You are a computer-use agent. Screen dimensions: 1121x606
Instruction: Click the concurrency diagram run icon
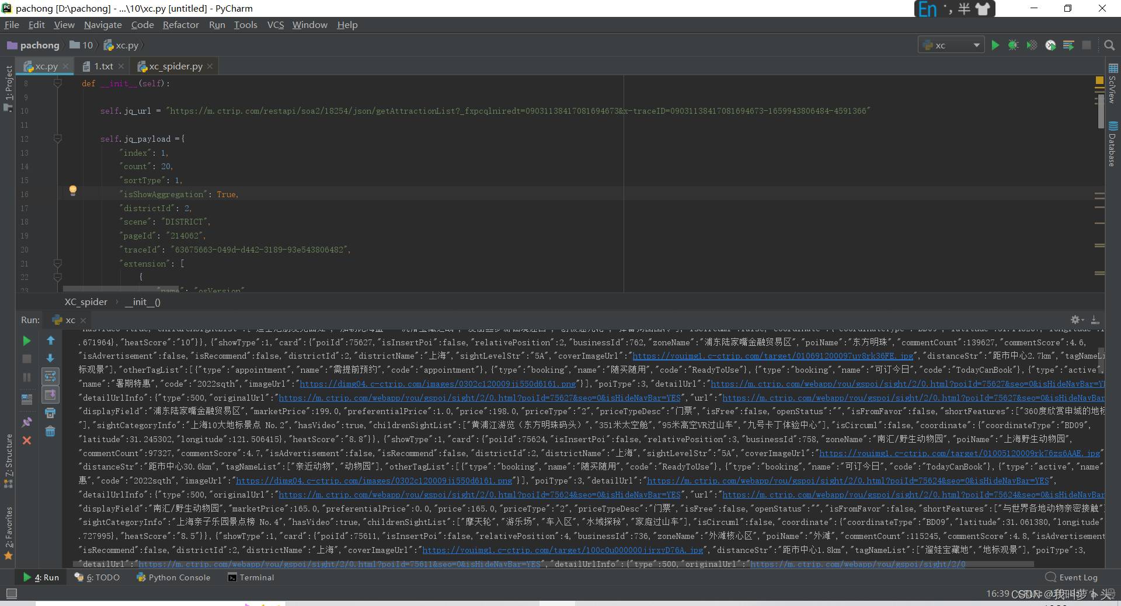click(1068, 45)
